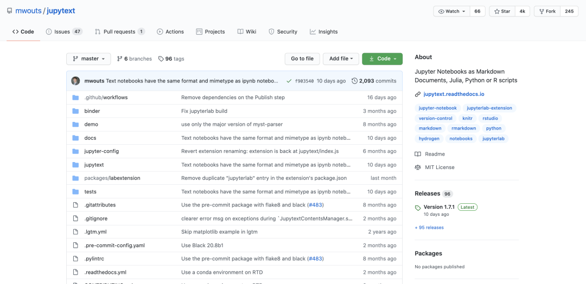Screen dimensions: 586x284
Task: Click the book icon beside Readme
Action: (418, 154)
